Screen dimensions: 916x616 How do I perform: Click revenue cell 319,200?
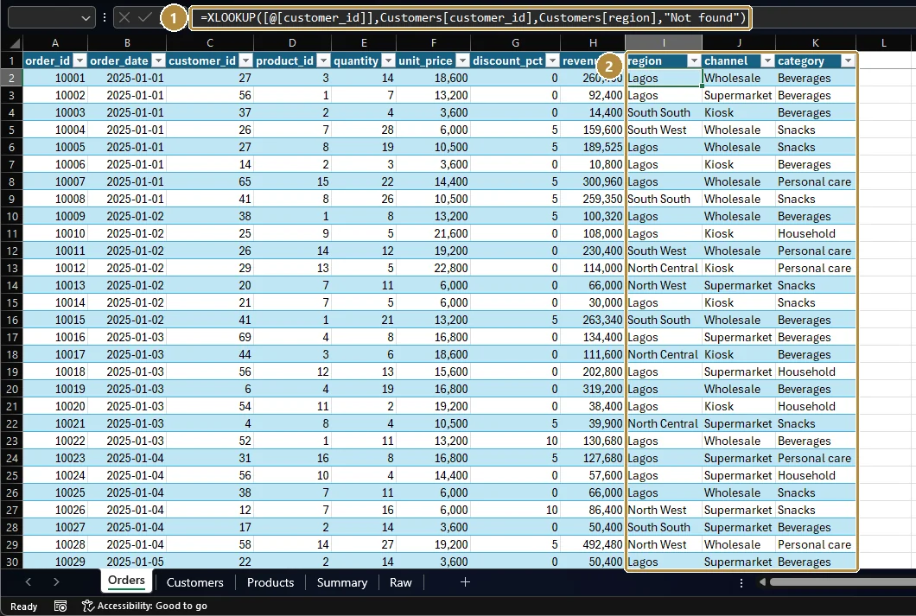coord(592,389)
